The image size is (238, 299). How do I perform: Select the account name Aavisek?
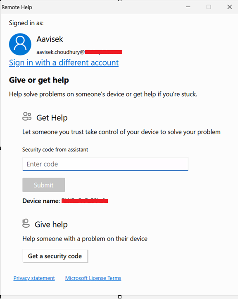coord(50,39)
